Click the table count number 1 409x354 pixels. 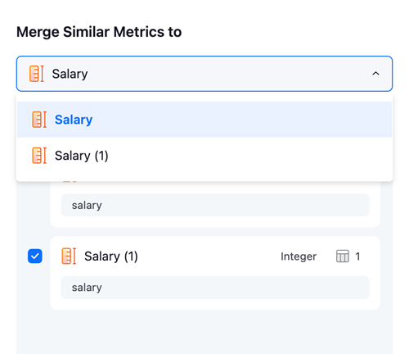[357, 256]
